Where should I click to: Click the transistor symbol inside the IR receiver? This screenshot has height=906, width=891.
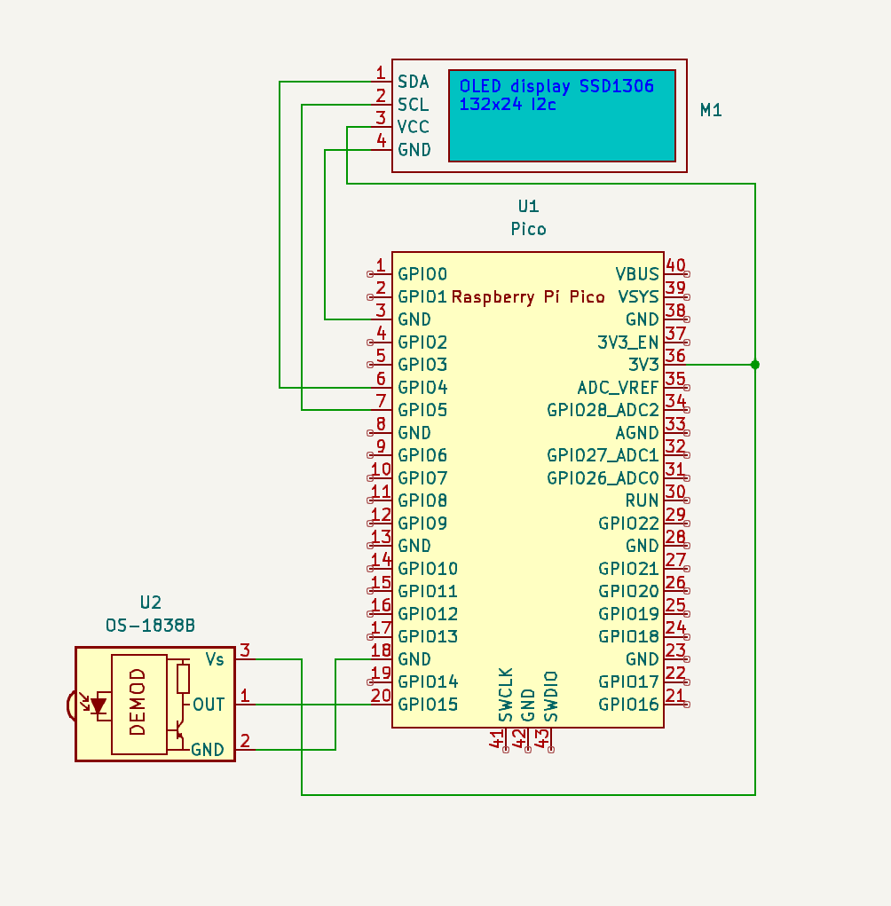[178, 731]
